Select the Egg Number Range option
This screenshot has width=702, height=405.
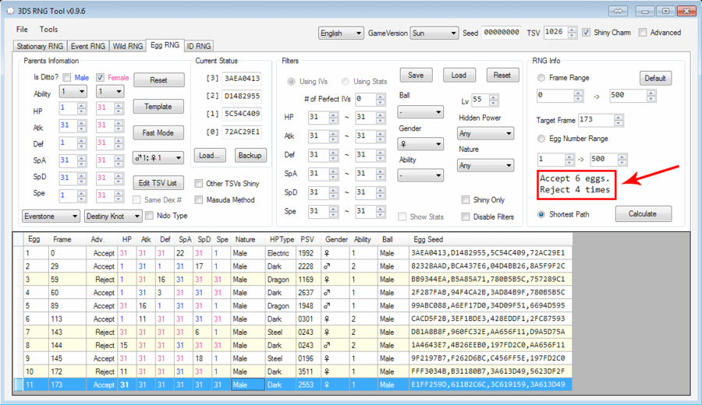click(541, 139)
